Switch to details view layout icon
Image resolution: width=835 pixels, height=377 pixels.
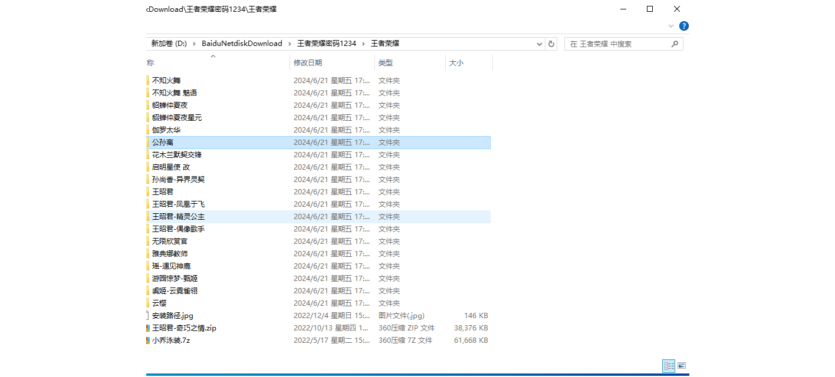(x=669, y=366)
